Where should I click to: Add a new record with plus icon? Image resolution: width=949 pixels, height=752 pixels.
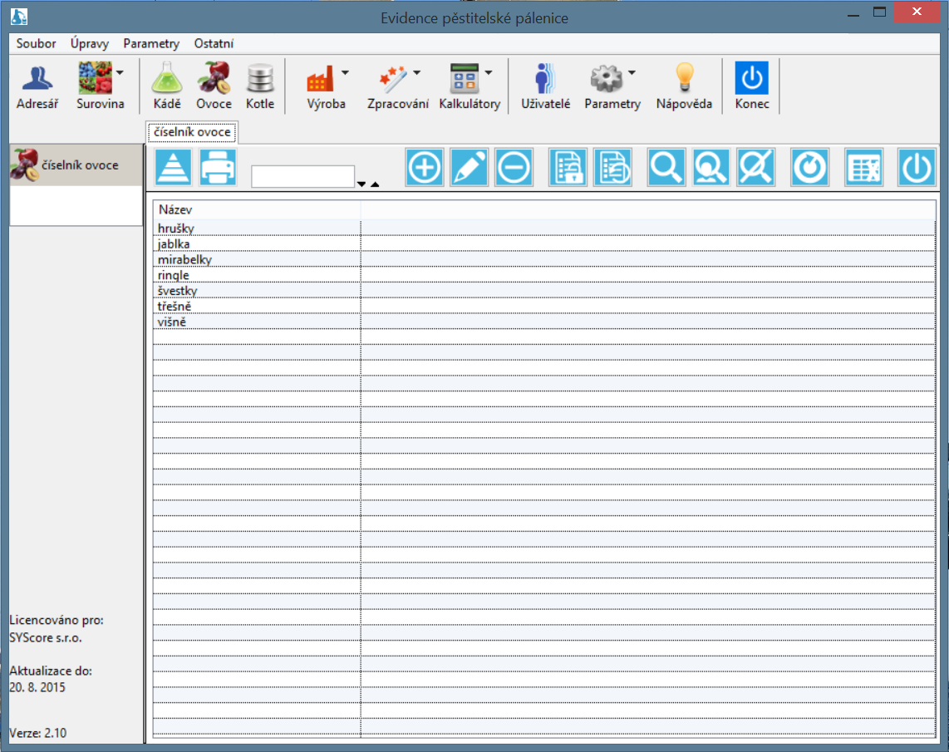tap(425, 168)
